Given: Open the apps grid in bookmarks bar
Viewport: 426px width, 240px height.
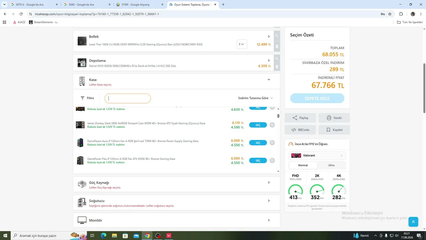Looking at the screenshot, I should pyautogui.click(x=4, y=22).
